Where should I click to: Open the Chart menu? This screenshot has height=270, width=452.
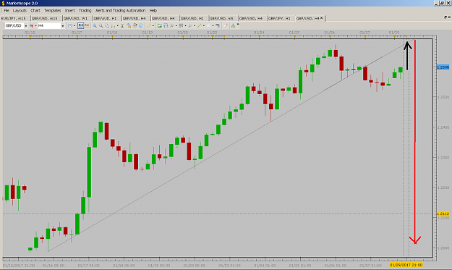[x=35, y=10]
